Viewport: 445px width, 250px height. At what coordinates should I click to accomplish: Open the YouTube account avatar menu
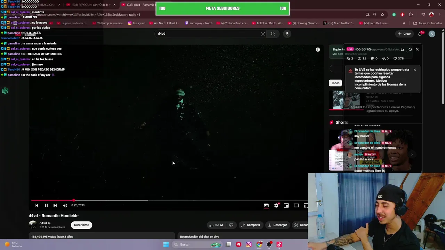pos(432,34)
